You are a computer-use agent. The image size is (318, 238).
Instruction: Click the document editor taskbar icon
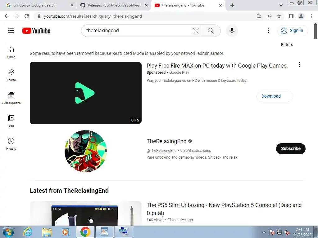click(x=104, y=232)
